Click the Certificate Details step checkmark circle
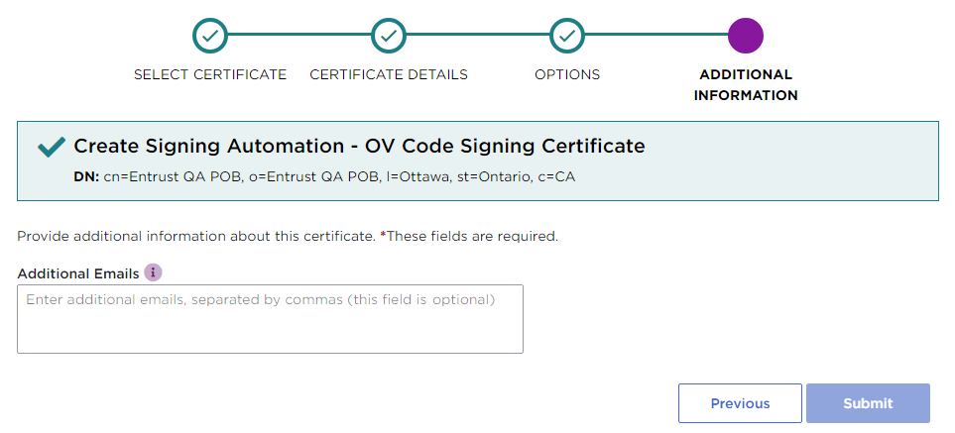 tap(389, 36)
